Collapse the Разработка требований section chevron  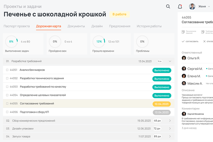pyautogui.click(x=170, y=61)
